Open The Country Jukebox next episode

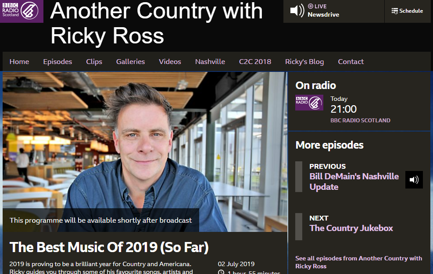(x=351, y=228)
